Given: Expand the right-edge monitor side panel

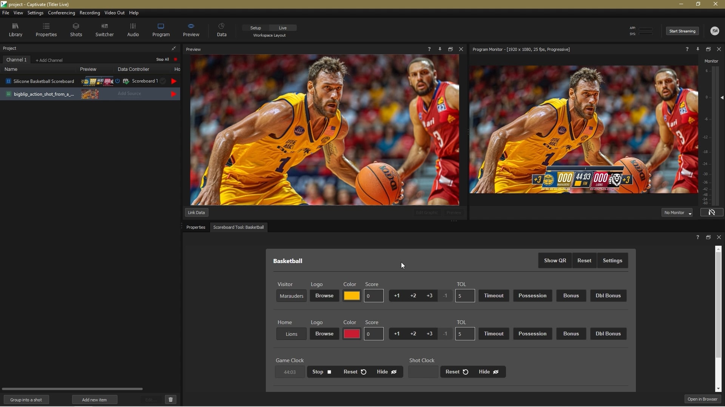Looking at the screenshot, I should [x=722, y=97].
